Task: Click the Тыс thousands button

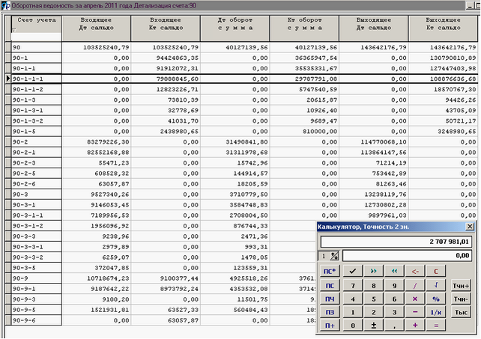Action: (461, 312)
